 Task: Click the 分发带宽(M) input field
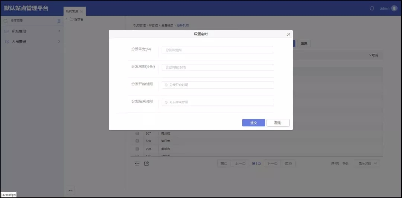pyautogui.click(x=218, y=50)
